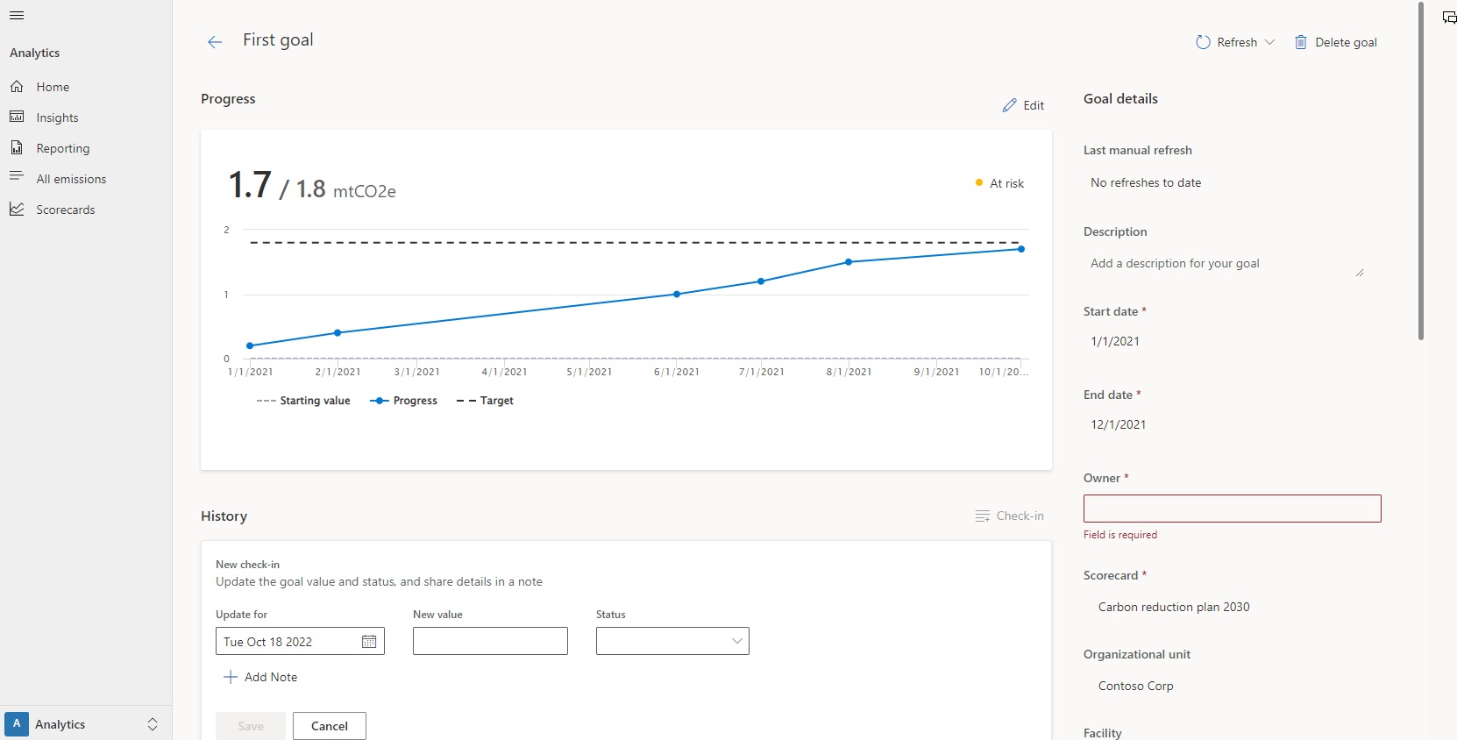Click the Insights chart icon
The height and width of the screenshot is (740, 1457).
click(x=17, y=117)
